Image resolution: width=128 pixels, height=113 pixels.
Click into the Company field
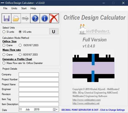click(39, 75)
